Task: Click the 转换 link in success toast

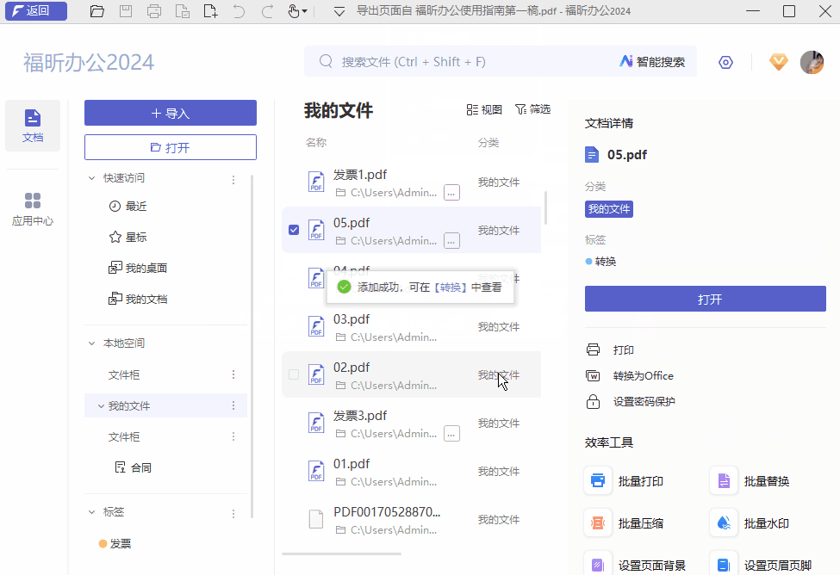Action: (450, 287)
